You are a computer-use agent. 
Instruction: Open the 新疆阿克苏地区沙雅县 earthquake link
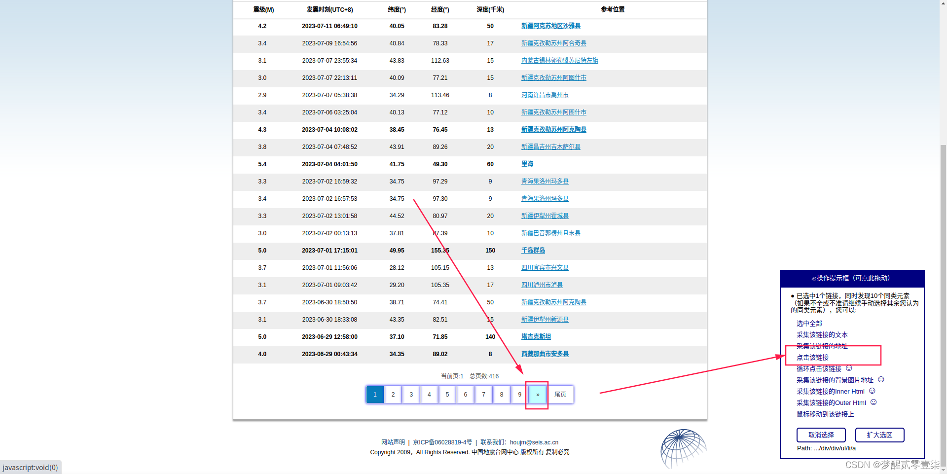coord(550,26)
